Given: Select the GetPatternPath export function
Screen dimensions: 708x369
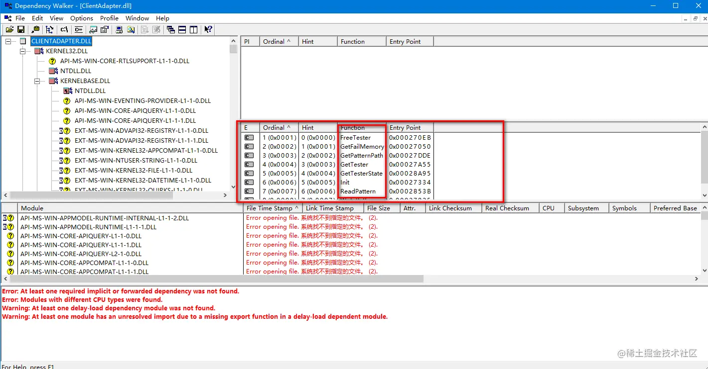Looking at the screenshot, I should pyautogui.click(x=362, y=155).
